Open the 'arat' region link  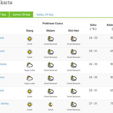2,38
